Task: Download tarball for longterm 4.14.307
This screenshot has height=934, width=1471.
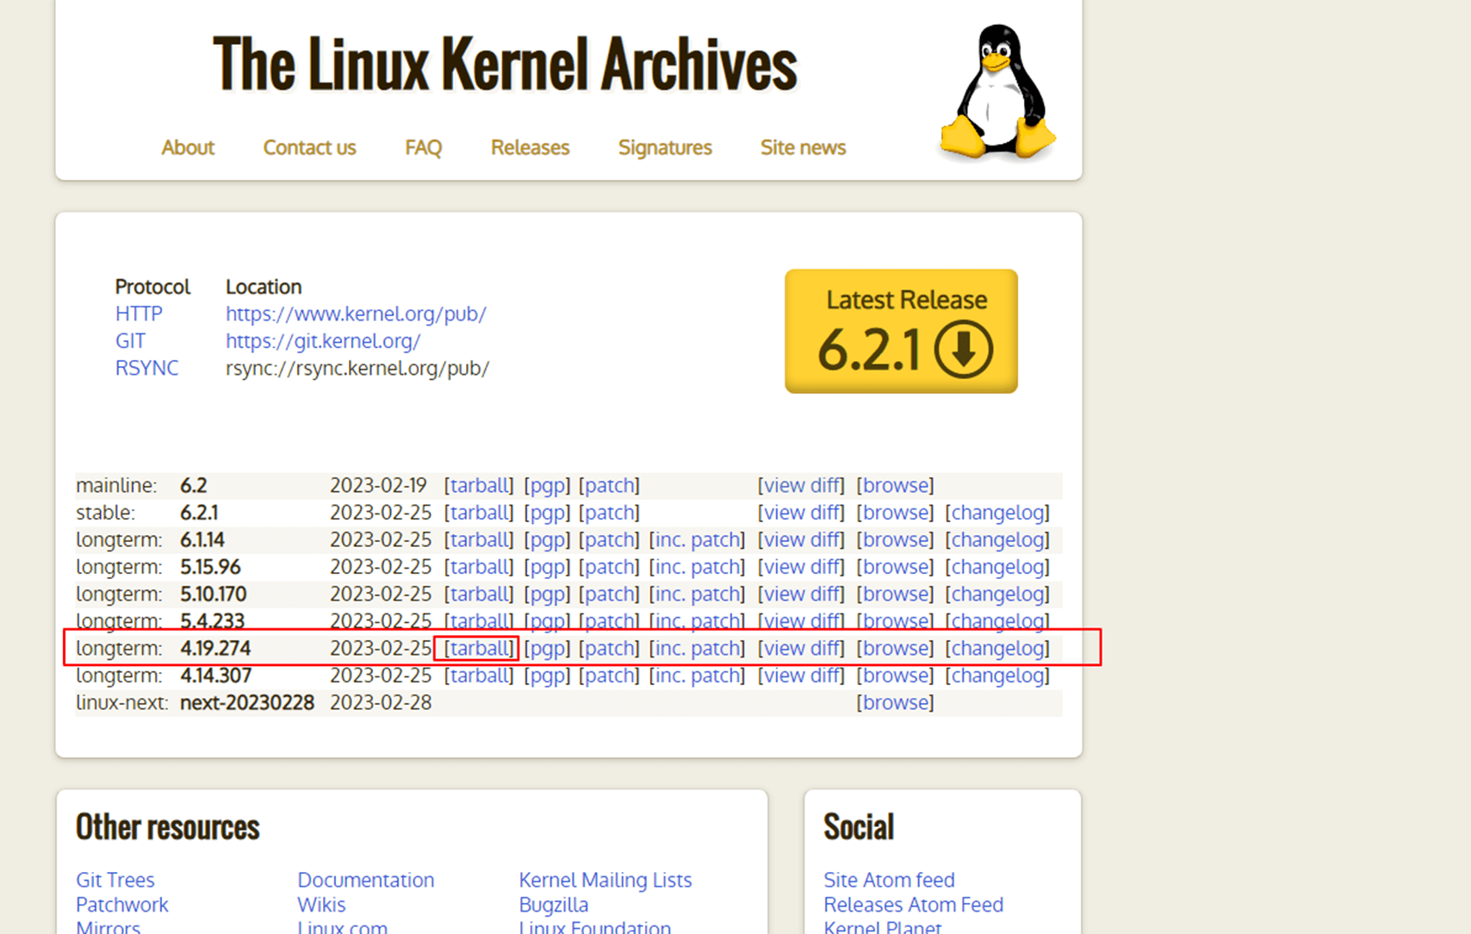Action: point(479,676)
